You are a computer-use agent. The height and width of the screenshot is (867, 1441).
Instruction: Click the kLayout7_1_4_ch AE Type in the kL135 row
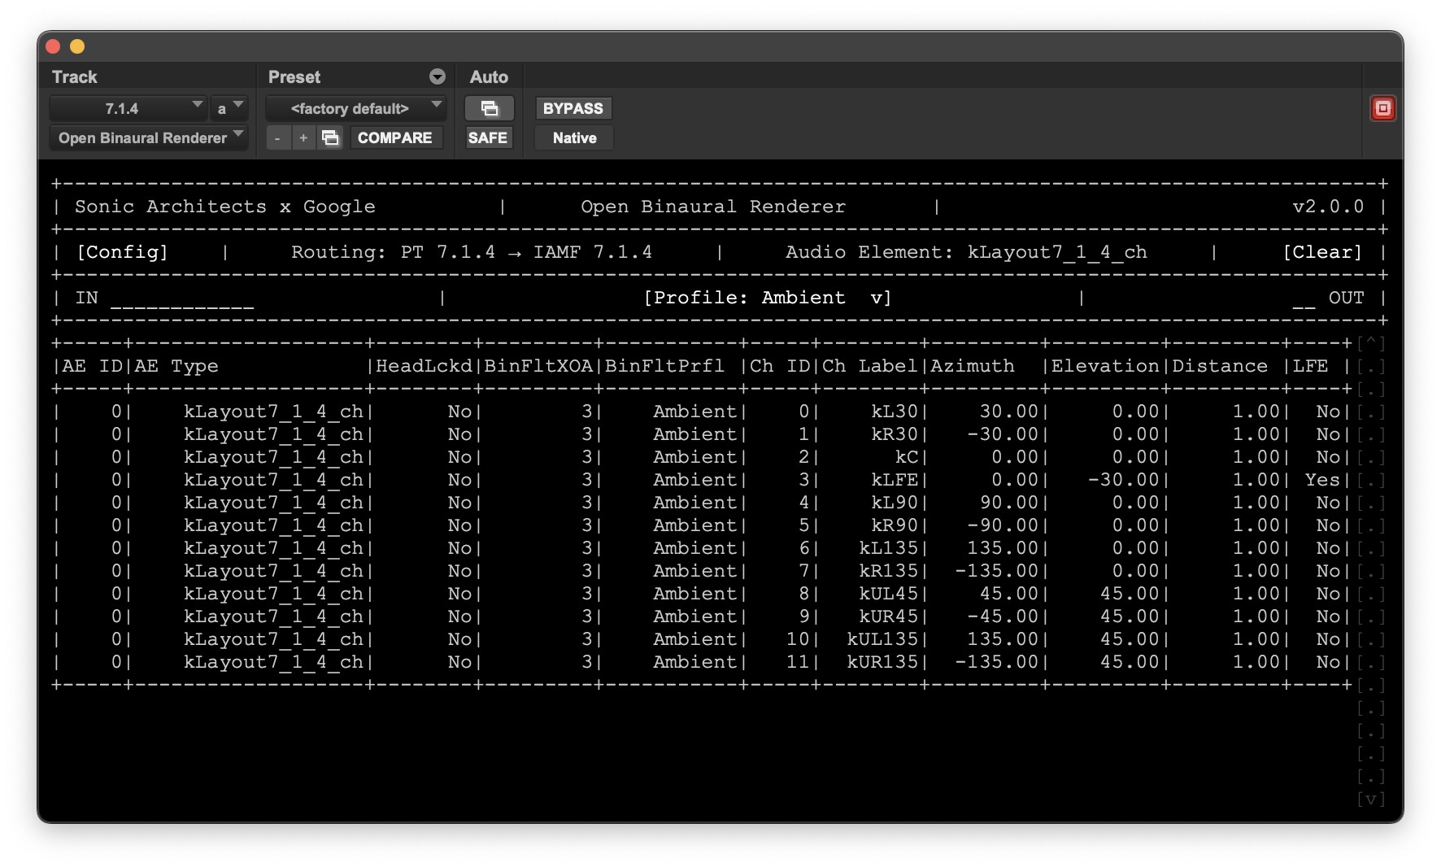point(273,548)
